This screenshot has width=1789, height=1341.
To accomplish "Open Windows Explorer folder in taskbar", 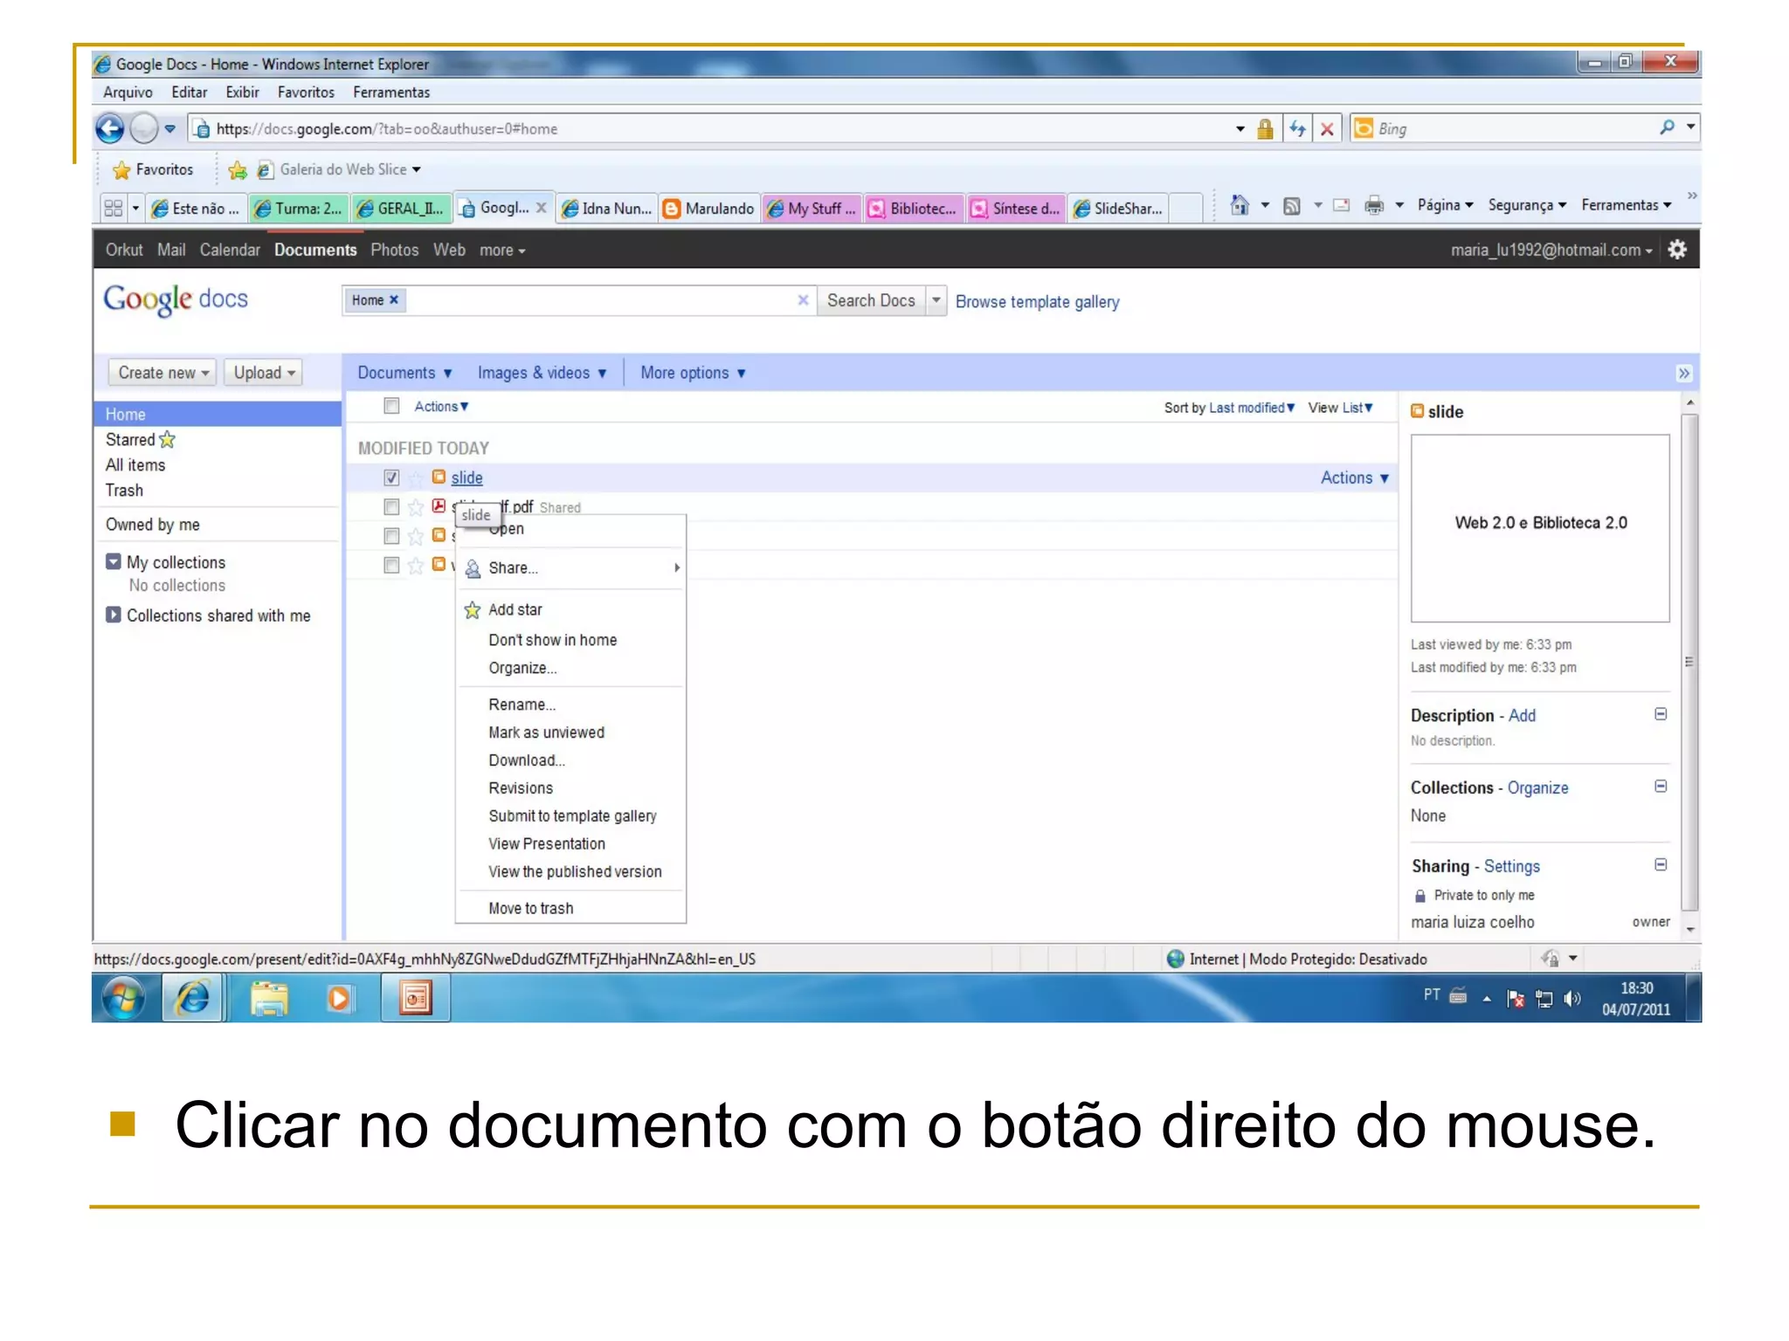I will 269,998.
